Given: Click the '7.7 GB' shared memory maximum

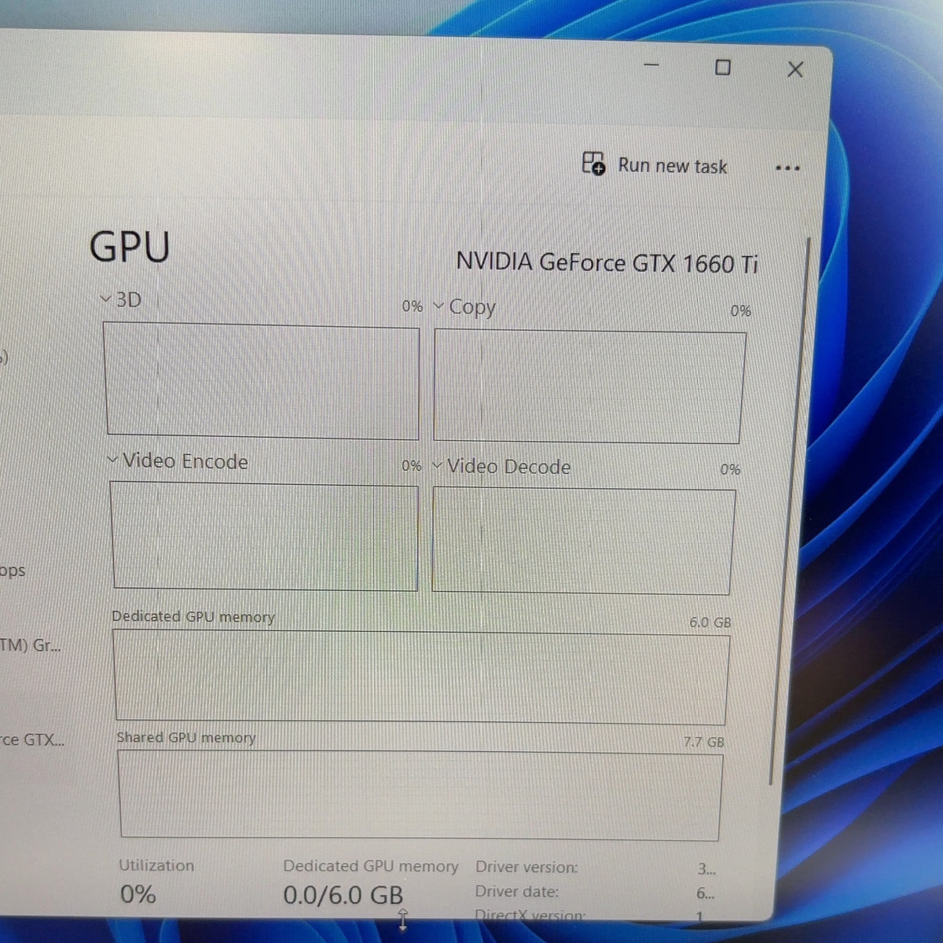Looking at the screenshot, I should (x=704, y=741).
